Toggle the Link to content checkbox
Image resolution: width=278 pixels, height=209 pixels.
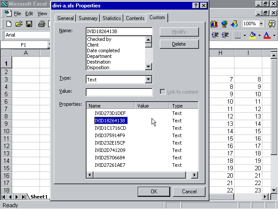pos(162,92)
